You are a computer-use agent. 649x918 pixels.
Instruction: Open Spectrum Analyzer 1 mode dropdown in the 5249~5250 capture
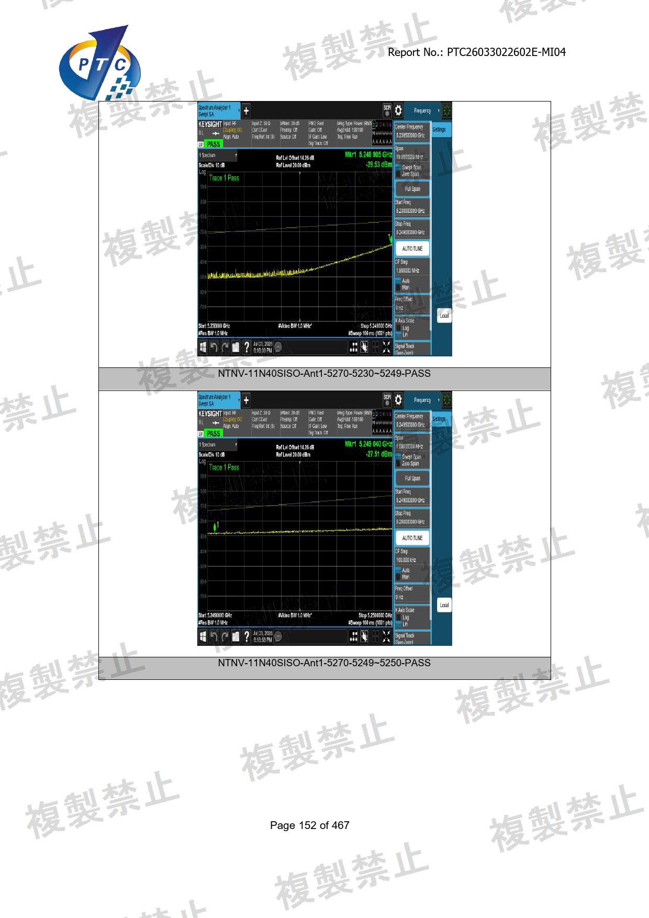coord(219,400)
